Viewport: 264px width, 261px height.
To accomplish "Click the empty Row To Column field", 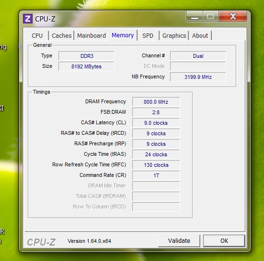I will pos(156,207).
